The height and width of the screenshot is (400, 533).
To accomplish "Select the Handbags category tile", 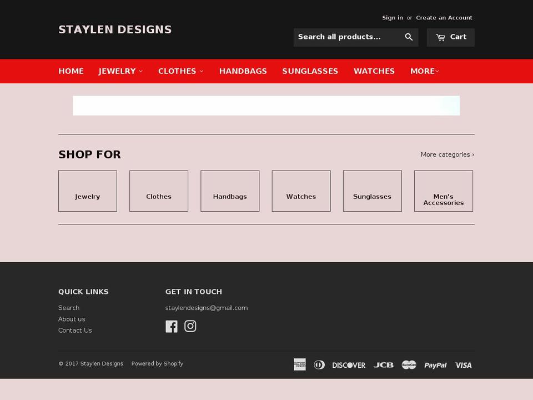I will tap(230, 191).
